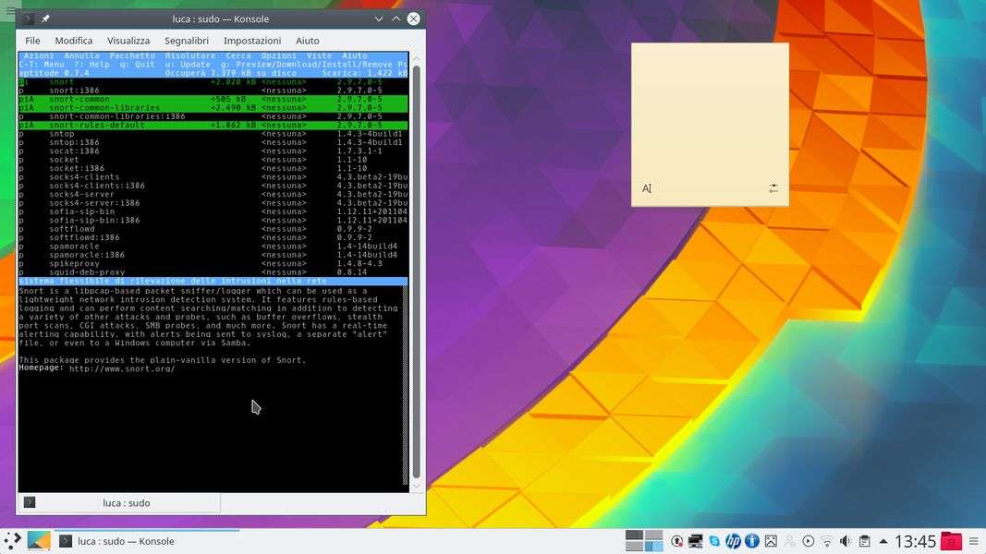
Task: Switch desktops using the pager widget
Action: tap(644, 541)
